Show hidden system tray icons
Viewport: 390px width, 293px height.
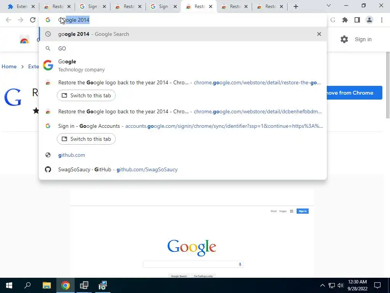322,285
